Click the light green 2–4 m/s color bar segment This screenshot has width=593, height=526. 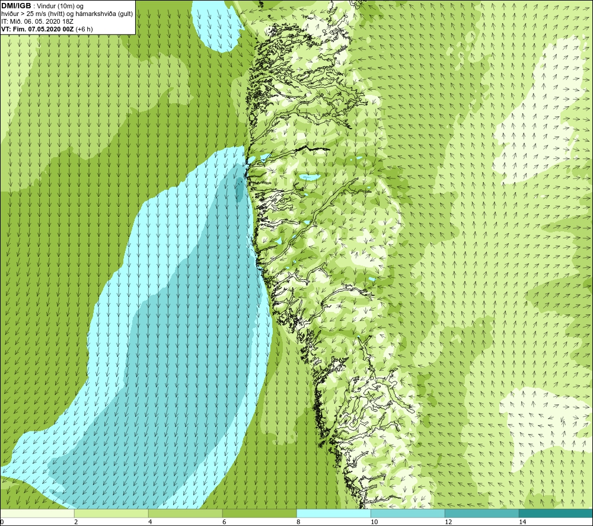[x=111, y=514]
